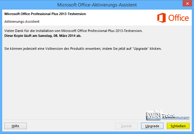Viewport: 194px width, 134px height.
Task: Click the bold Professional Plus 2013-Testversion heading
Action: click(45, 14)
